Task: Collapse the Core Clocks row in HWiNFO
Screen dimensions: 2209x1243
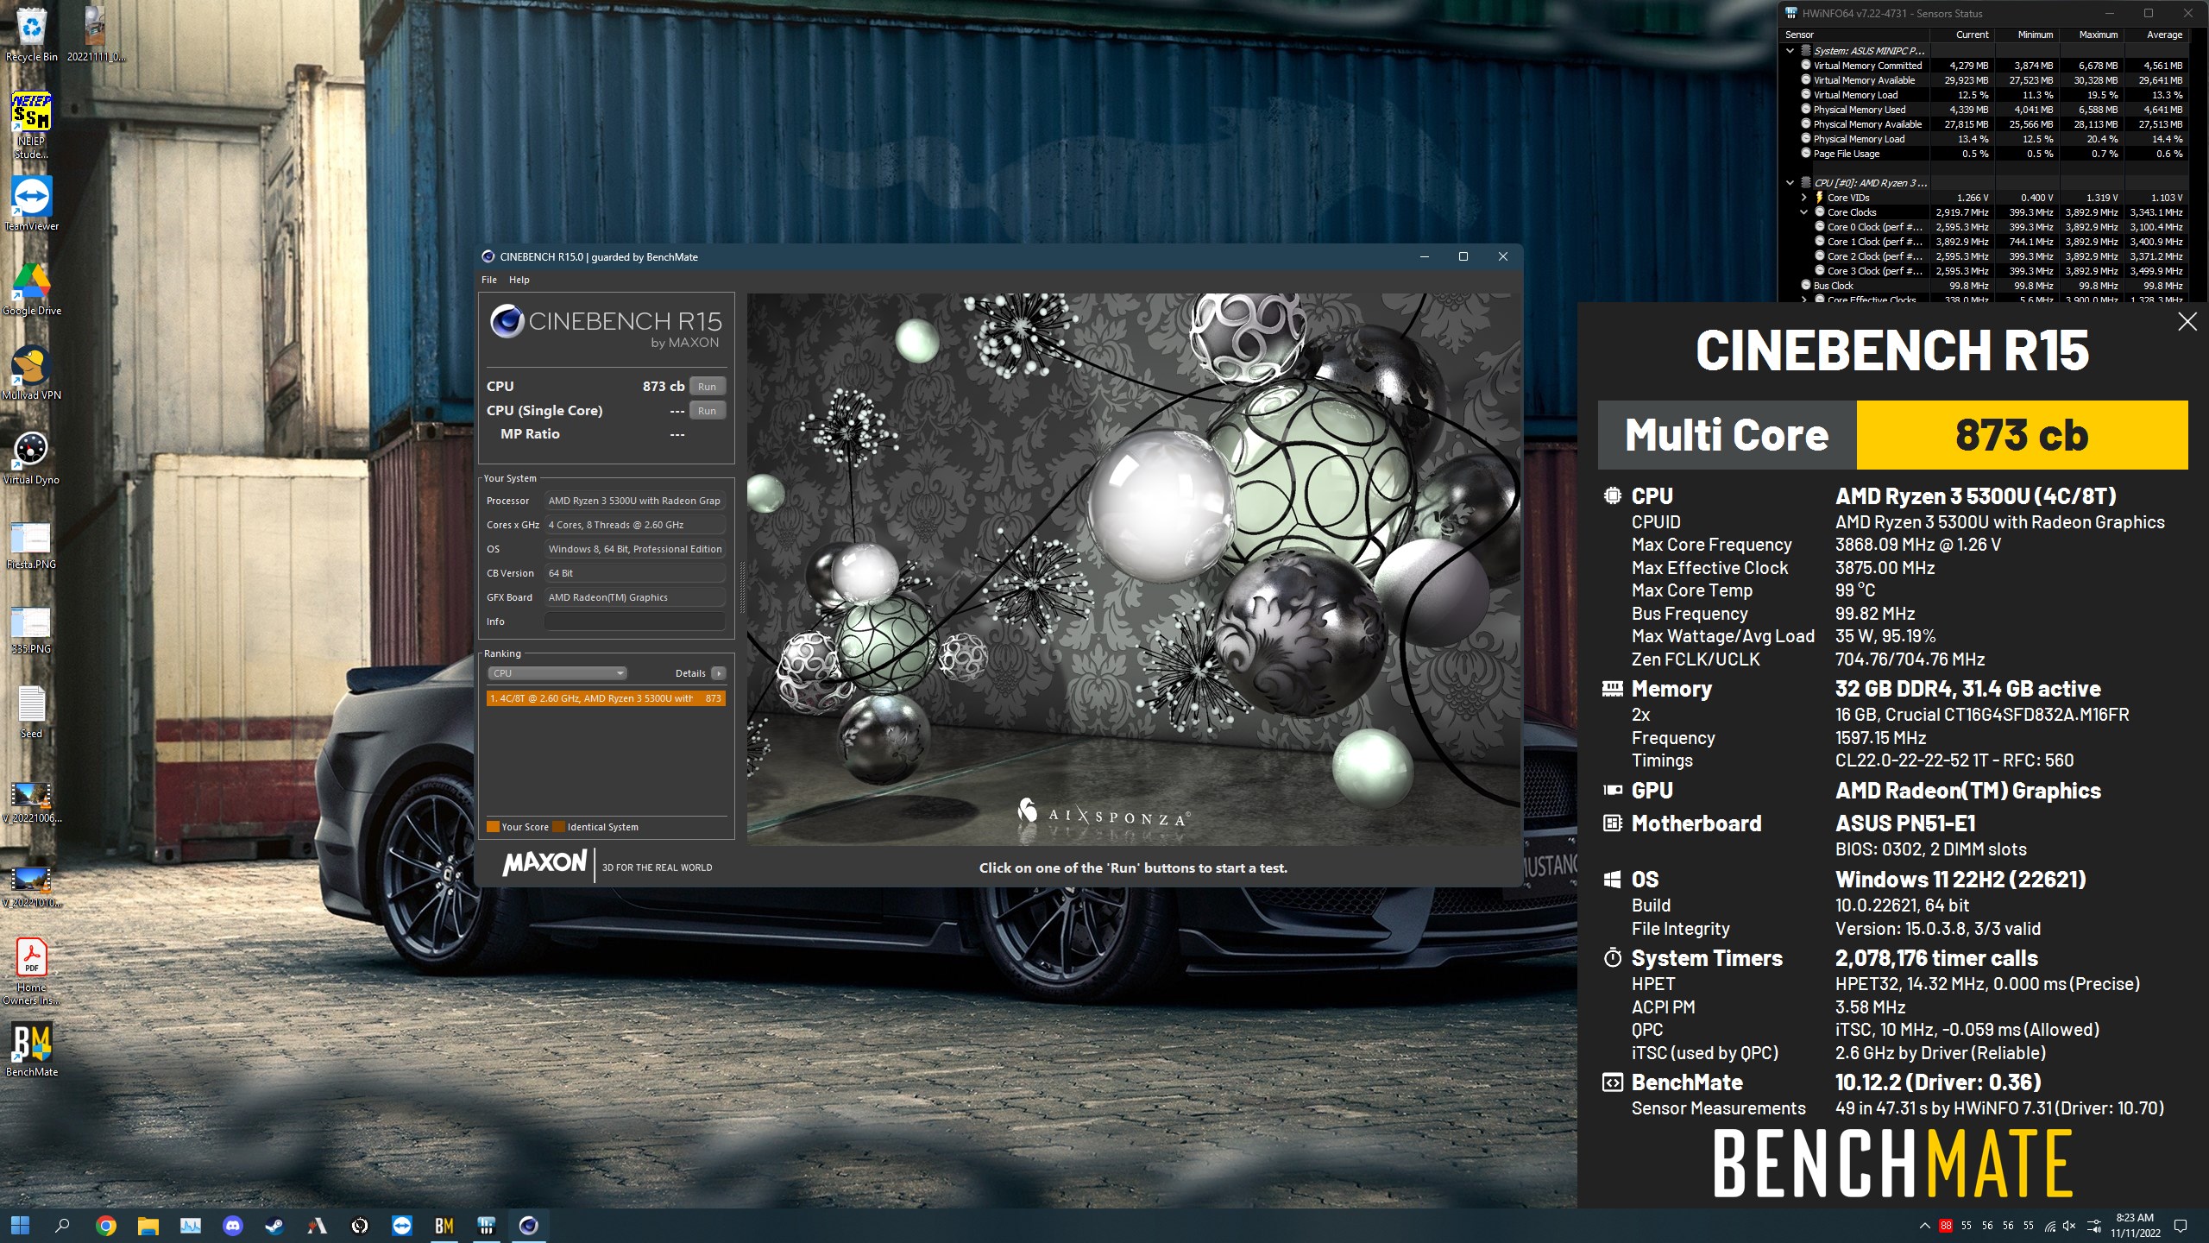Action: pos(1804,212)
